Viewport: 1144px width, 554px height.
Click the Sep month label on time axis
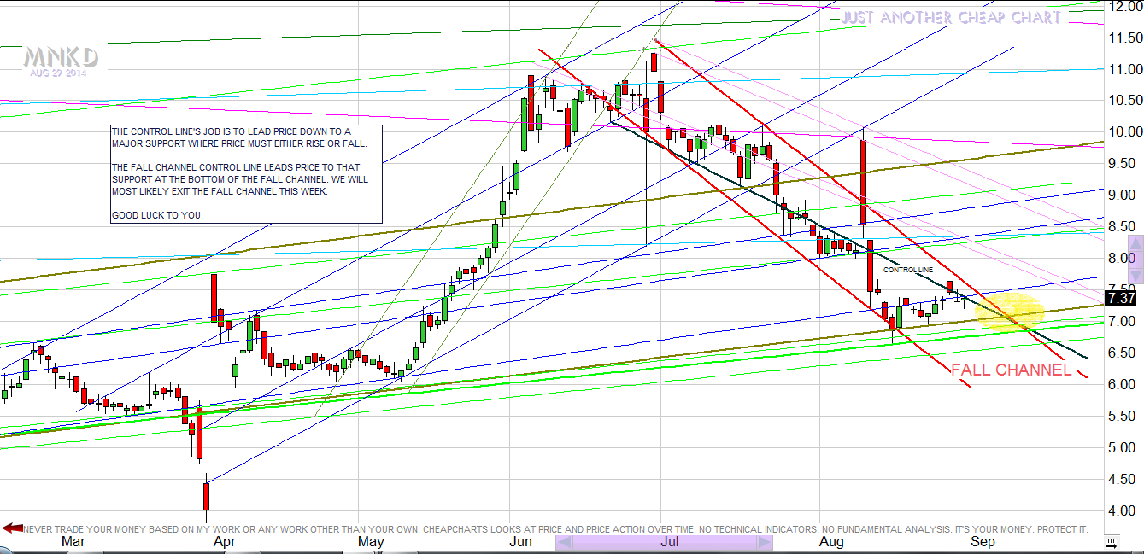pyautogui.click(x=983, y=542)
